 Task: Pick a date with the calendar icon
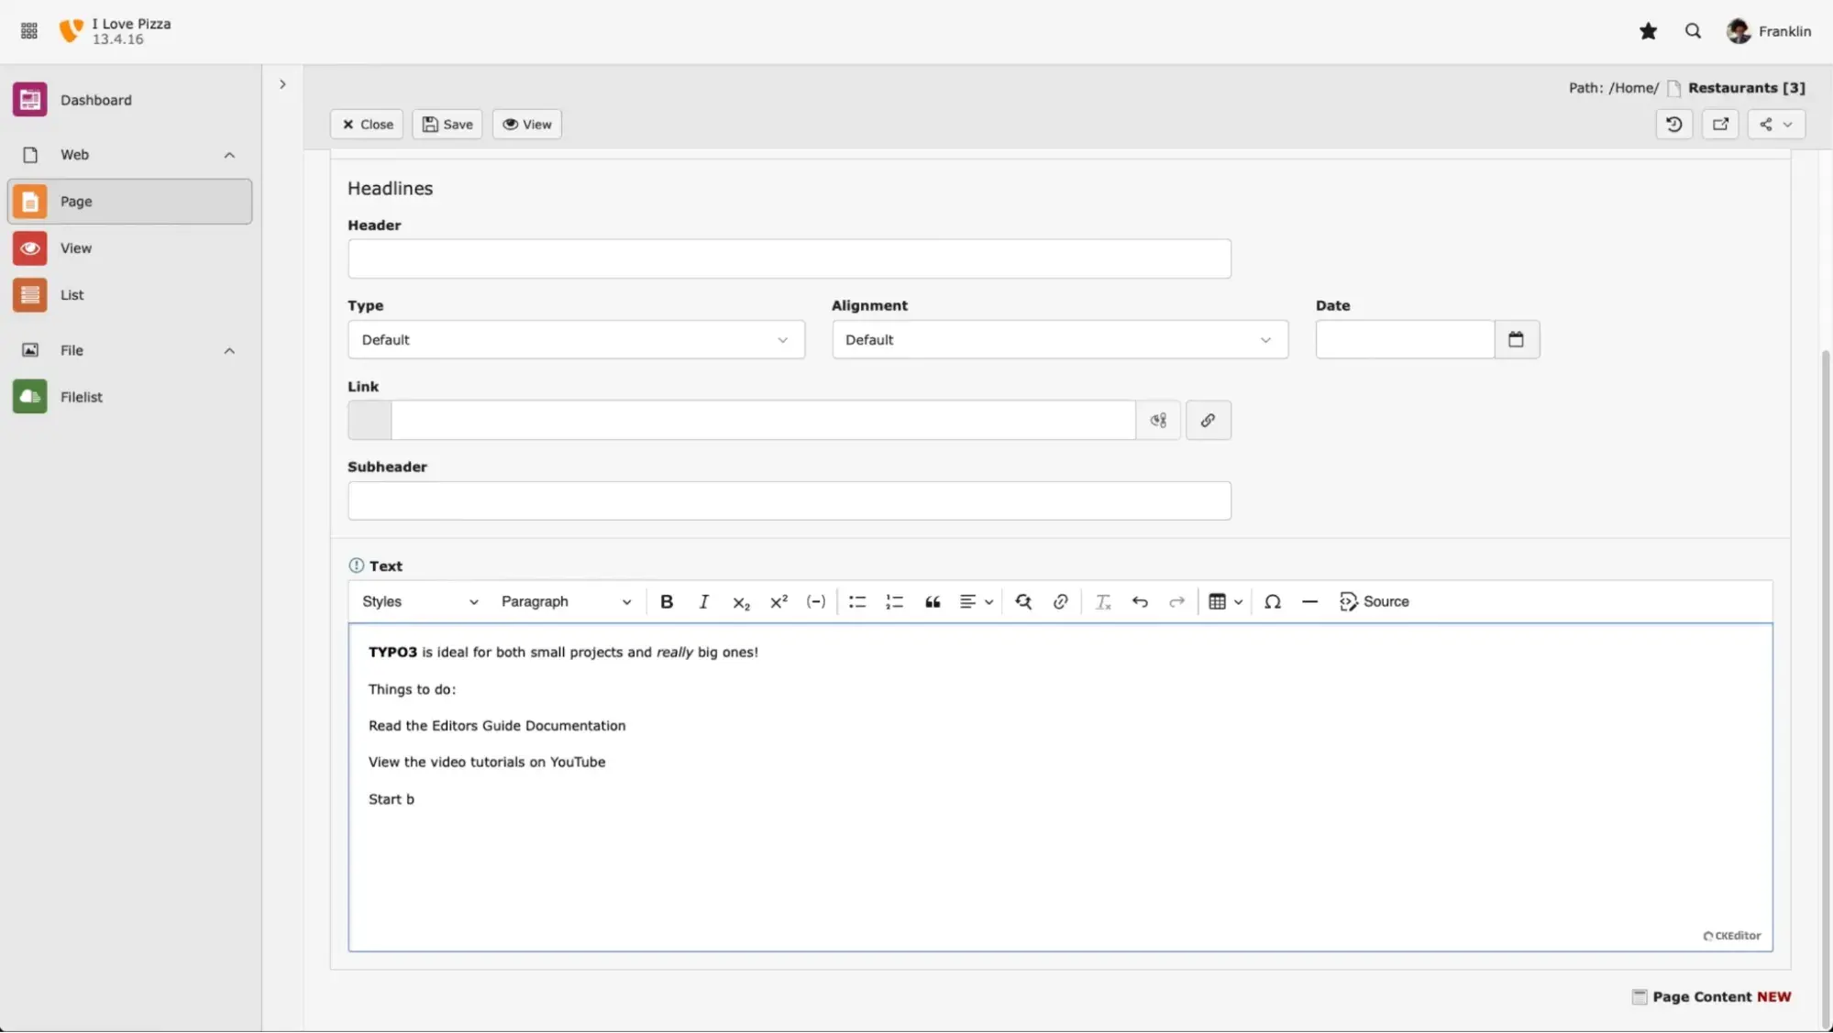tap(1516, 339)
